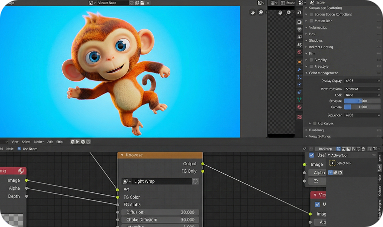Enable the Motion Blur checkbox
The height and width of the screenshot is (227, 383).
[x=311, y=21]
